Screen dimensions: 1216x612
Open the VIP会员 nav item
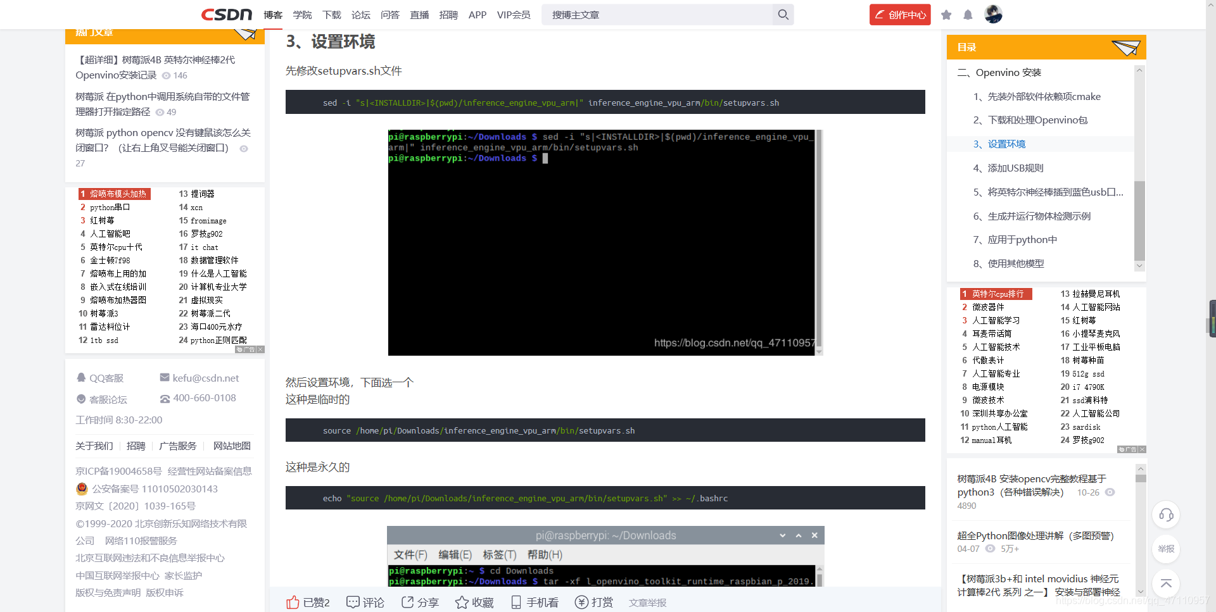pyautogui.click(x=514, y=15)
